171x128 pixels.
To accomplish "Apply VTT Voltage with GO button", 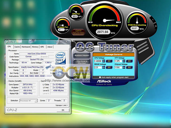I will tap(129, 61).
